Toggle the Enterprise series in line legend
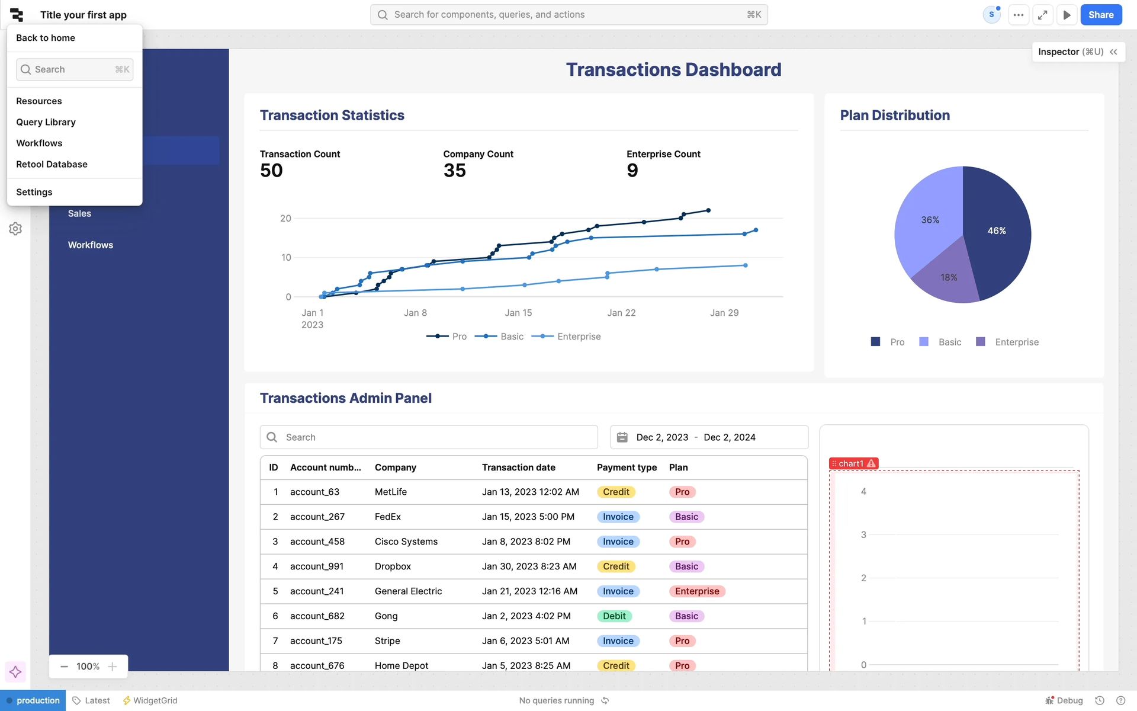1137x711 pixels. point(566,337)
